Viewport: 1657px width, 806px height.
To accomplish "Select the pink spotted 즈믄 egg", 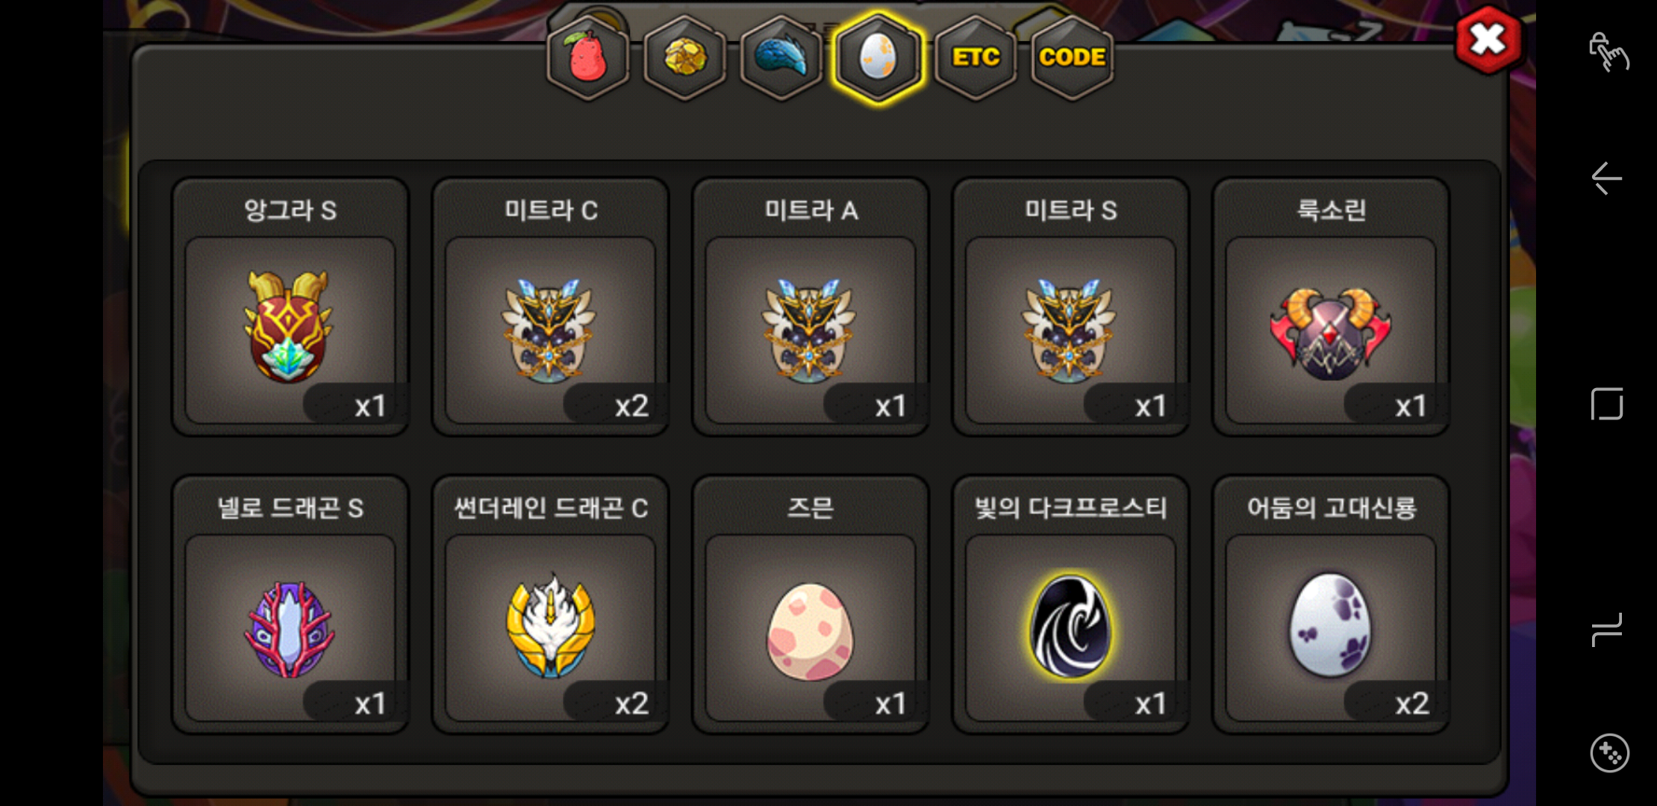I will click(x=811, y=604).
